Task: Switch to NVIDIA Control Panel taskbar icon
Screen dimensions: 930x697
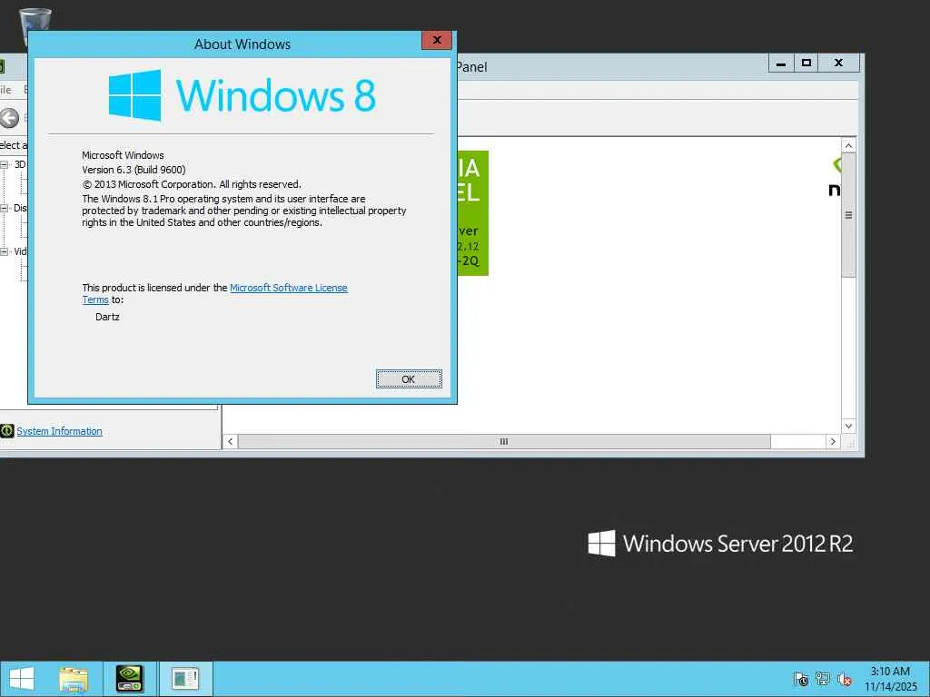Action: [129, 679]
